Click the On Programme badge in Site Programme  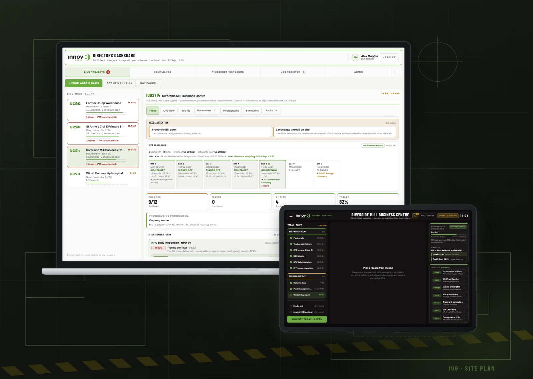(373, 146)
